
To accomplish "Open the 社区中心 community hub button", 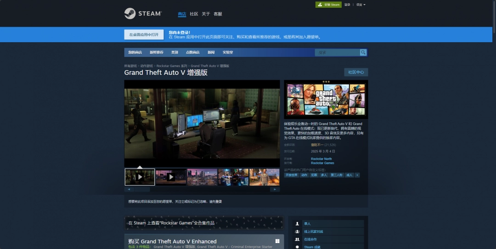I will point(356,72).
